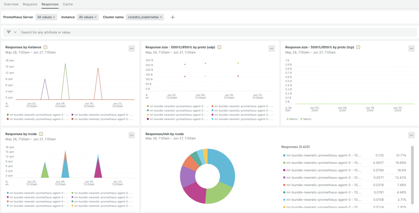Expand the Instance All values dropdown
419x213 pixels.
point(88,17)
